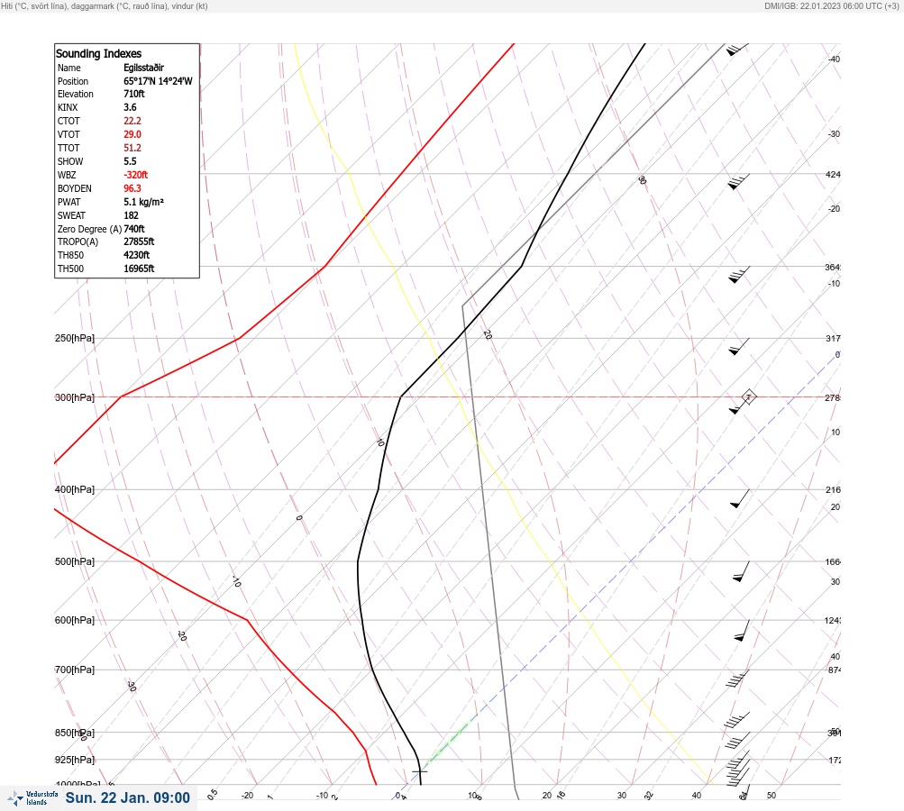
Task: Click the TTOT value 51.2
Action: coord(132,148)
